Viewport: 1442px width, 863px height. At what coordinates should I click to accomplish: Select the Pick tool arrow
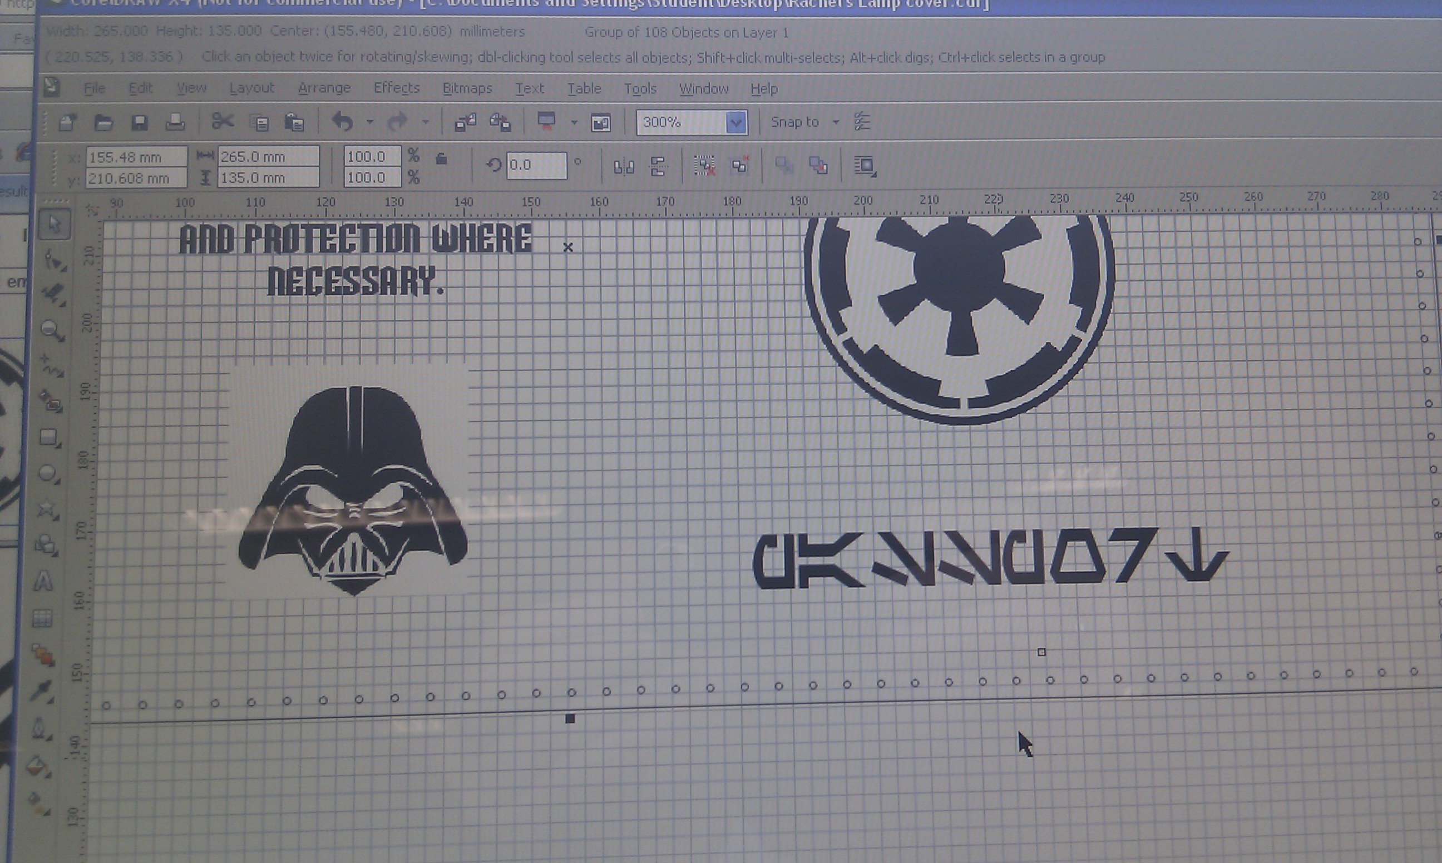point(55,225)
